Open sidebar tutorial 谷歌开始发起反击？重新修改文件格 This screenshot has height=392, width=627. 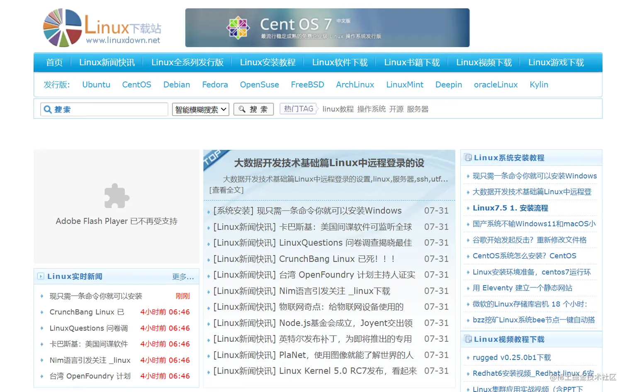coord(530,240)
